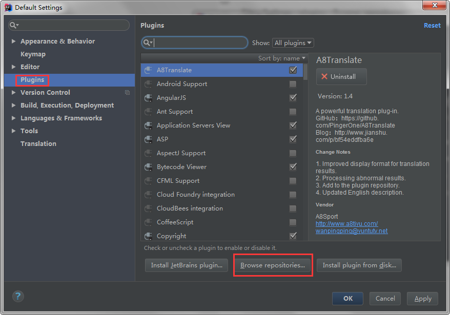Click the AngularJS plugin icon
The width and height of the screenshot is (450, 315).
149,97
